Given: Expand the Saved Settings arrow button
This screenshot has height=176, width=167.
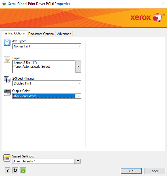Looking at the screenshot, I should (78, 161).
